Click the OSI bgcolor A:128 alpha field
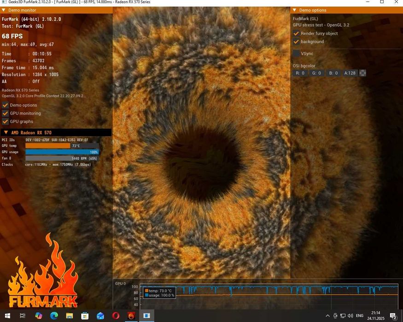 pyautogui.click(x=350, y=73)
